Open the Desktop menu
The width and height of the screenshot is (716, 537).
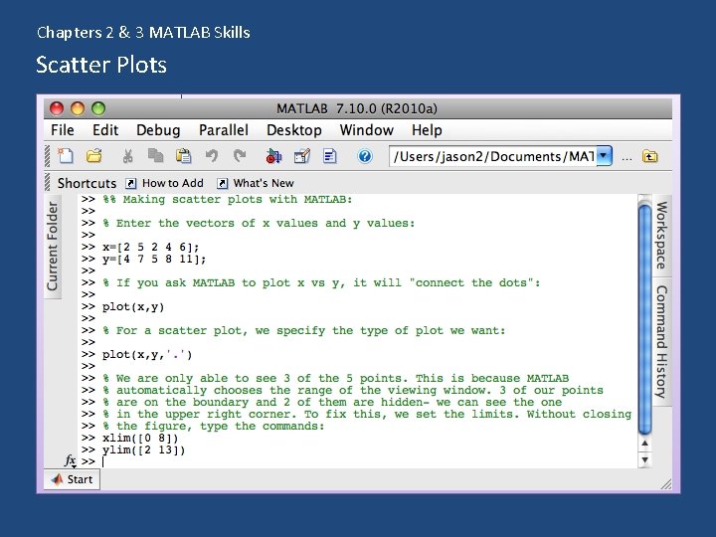point(294,130)
